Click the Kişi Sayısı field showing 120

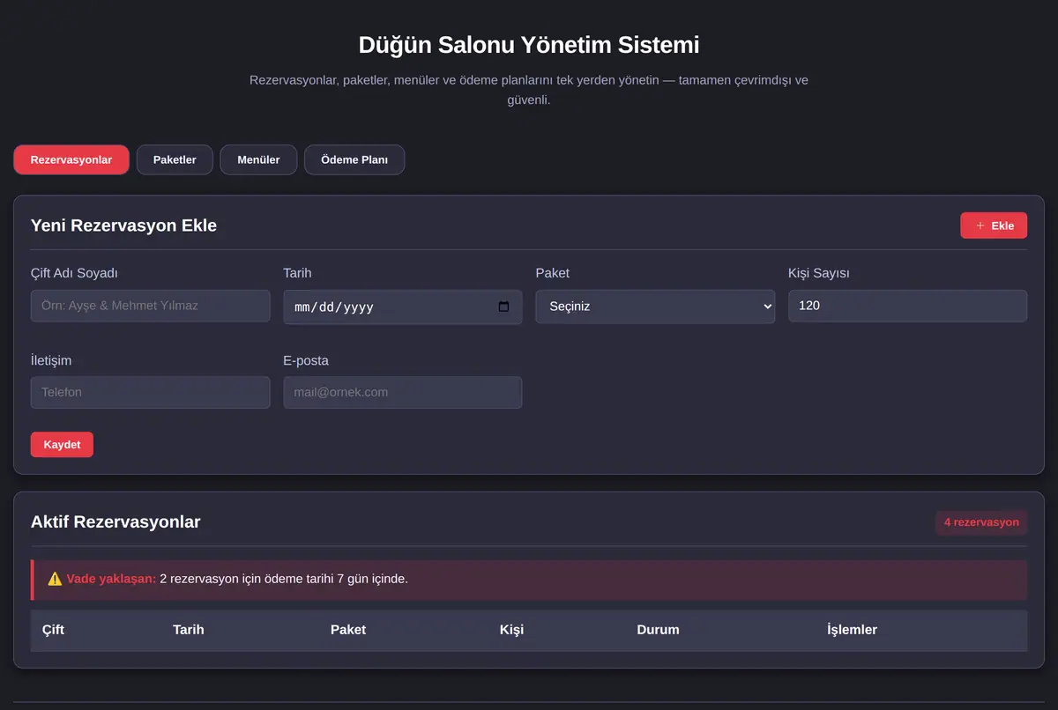(907, 306)
